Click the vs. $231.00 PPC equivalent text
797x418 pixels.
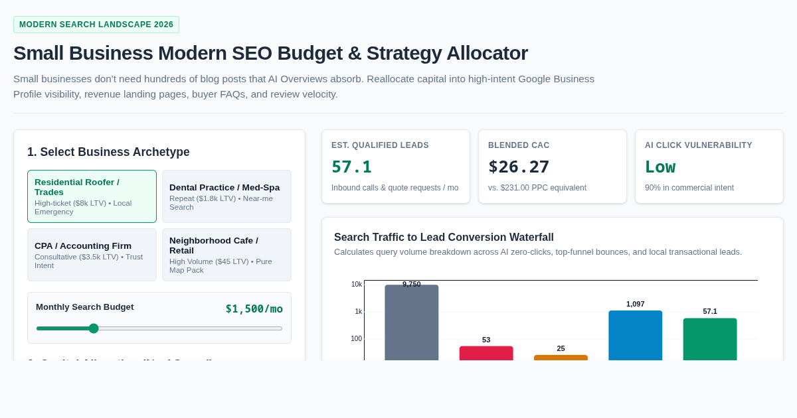pyautogui.click(x=537, y=188)
